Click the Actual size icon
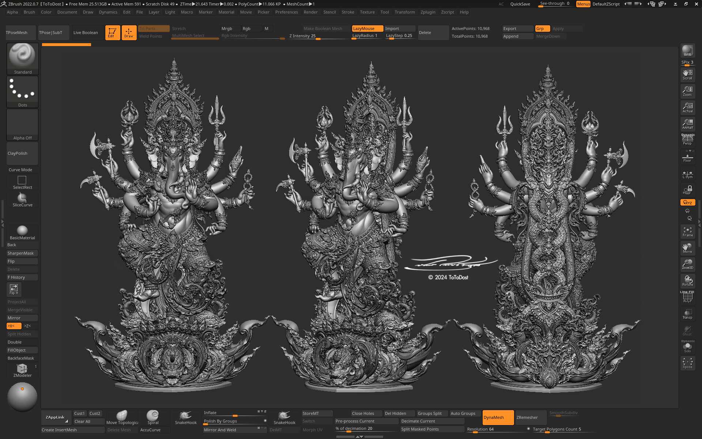 point(687,108)
